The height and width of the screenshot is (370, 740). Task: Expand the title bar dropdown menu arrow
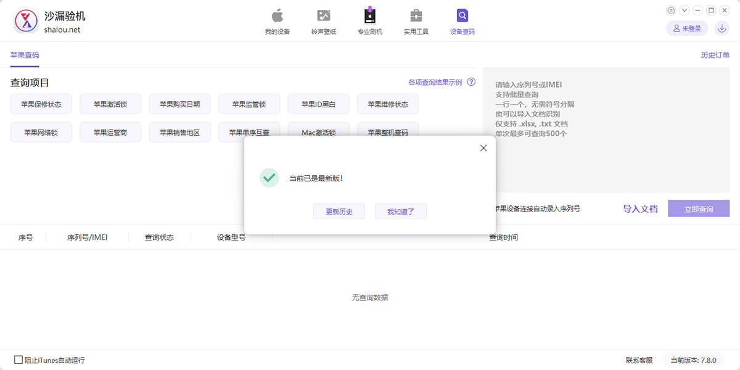684,10
